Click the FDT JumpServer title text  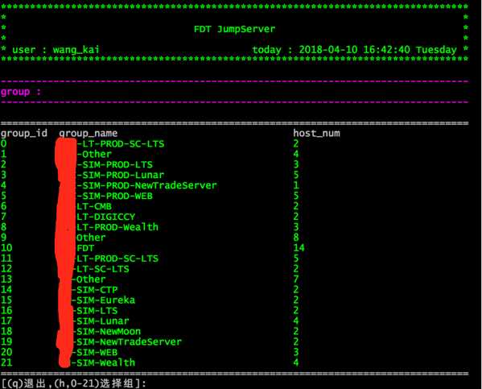pyautogui.click(x=234, y=29)
